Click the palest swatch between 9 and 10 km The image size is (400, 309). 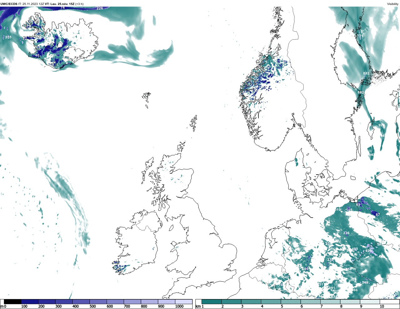[370, 302]
